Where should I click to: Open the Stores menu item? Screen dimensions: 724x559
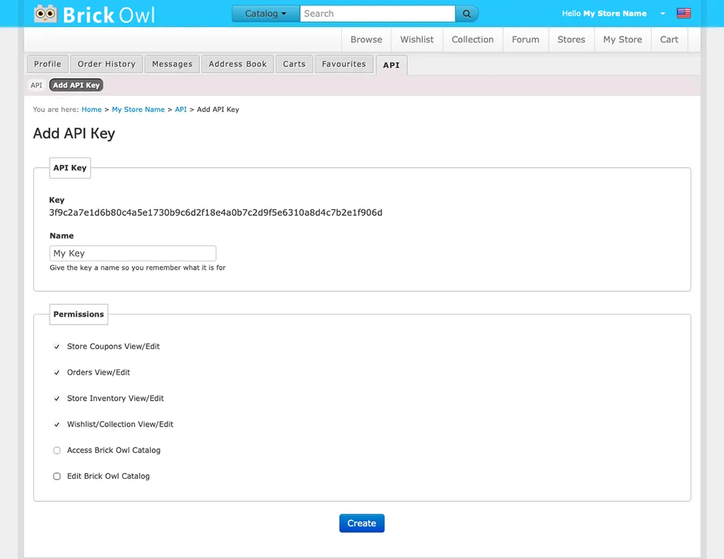(571, 39)
